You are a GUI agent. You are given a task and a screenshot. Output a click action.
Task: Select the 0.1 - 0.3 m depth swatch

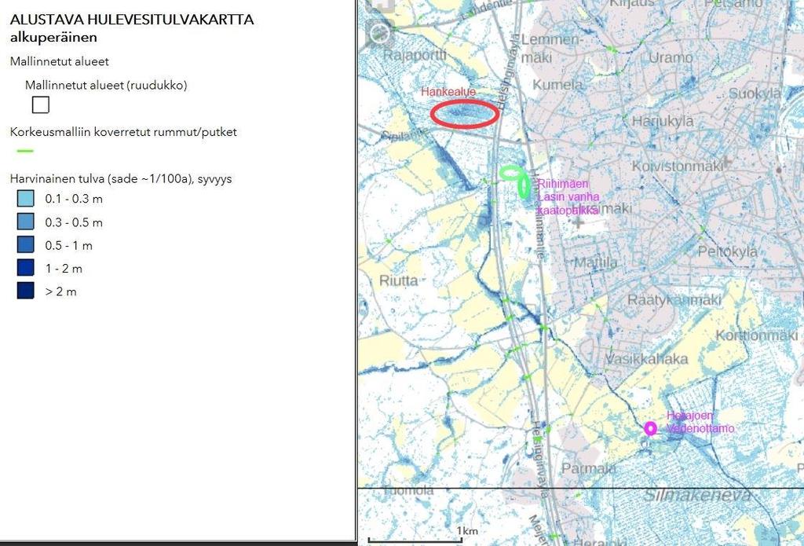(26, 199)
